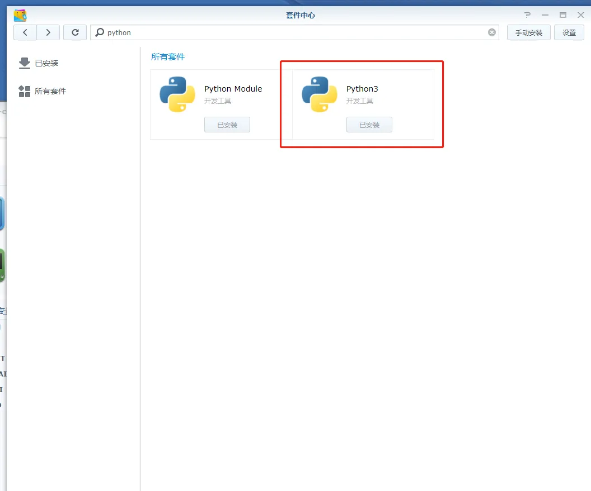Open settings (设置) button
This screenshot has width=591, height=491.
(569, 33)
